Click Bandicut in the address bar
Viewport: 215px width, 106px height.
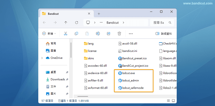(x=113, y=23)
